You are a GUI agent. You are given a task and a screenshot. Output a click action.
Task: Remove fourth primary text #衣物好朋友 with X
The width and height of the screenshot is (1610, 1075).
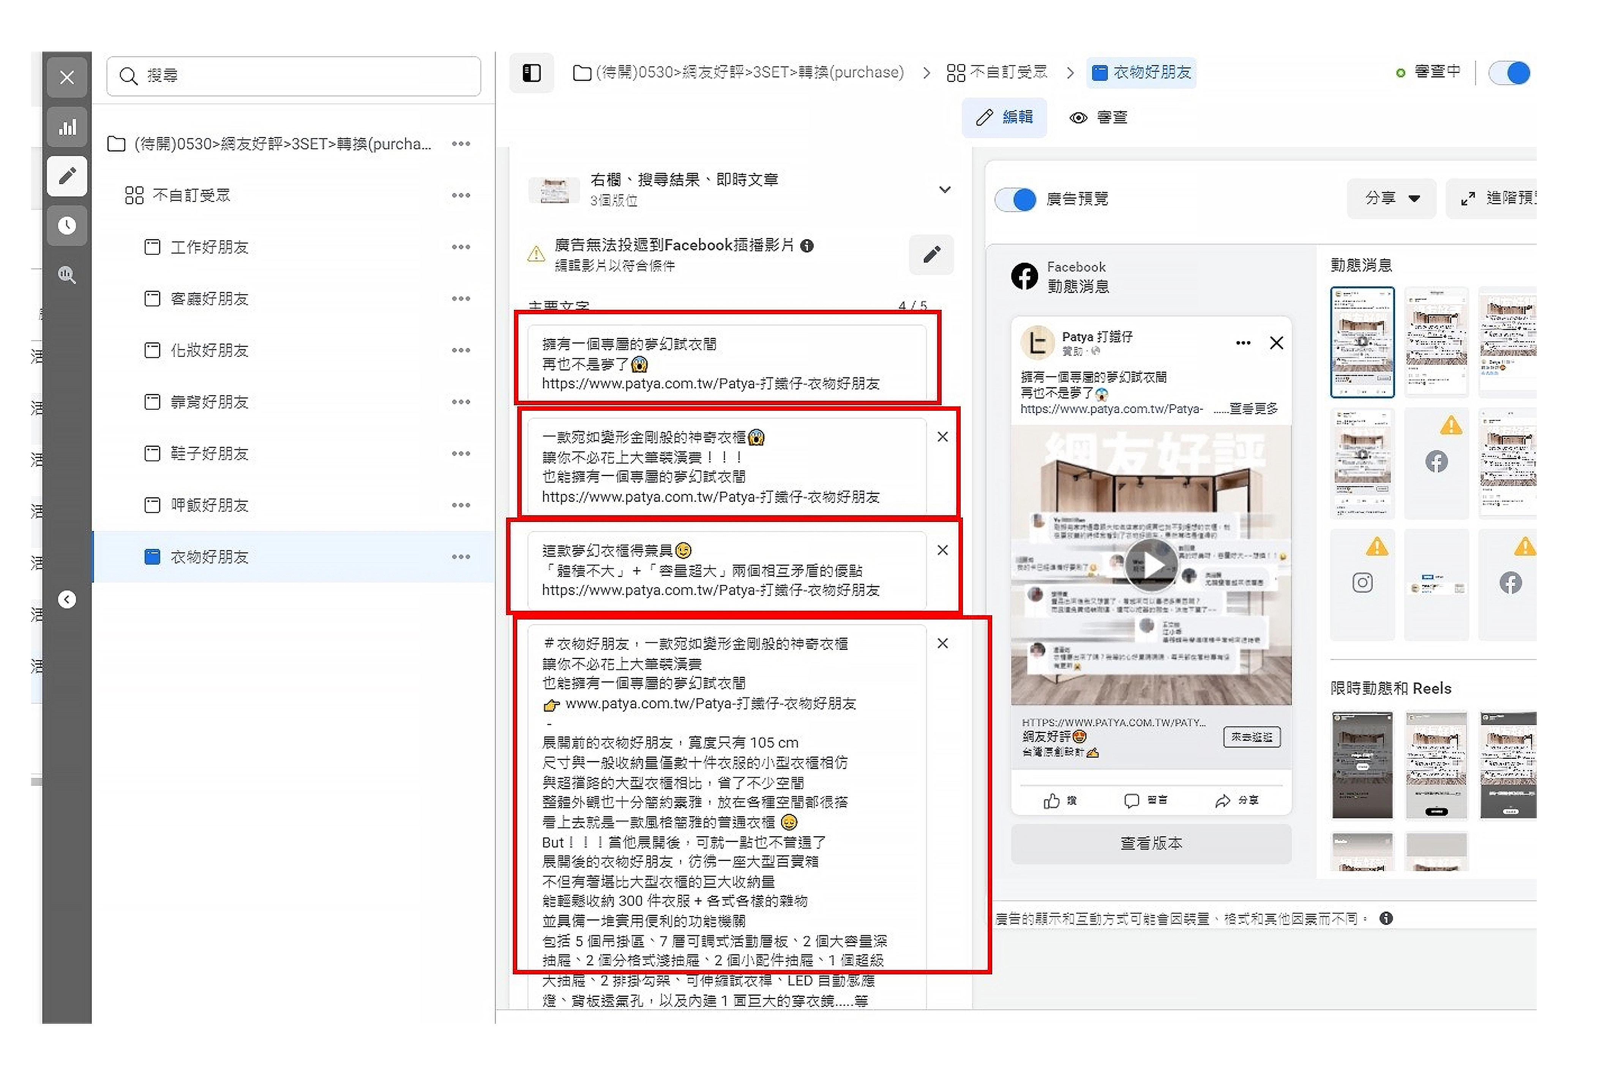(x=943, y=643)
